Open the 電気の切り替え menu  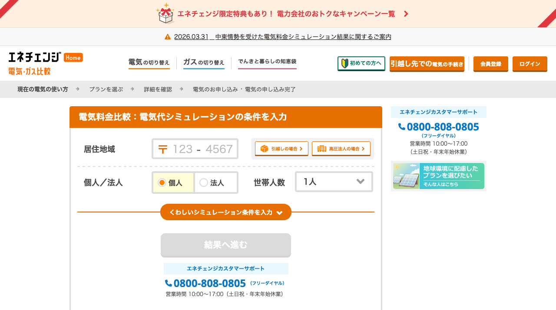[x=149, y=63]
